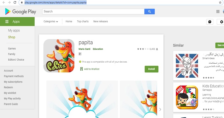Open the help question mark icon

click(210, 22)
